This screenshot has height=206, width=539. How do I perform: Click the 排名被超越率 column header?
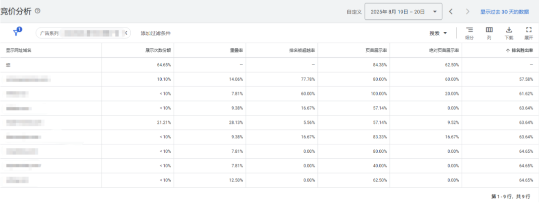[x=302, y=50]
